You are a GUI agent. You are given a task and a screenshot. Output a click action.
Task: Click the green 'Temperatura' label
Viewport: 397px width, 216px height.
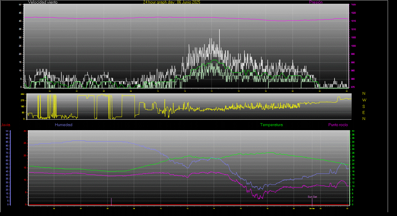coord(271,125)
